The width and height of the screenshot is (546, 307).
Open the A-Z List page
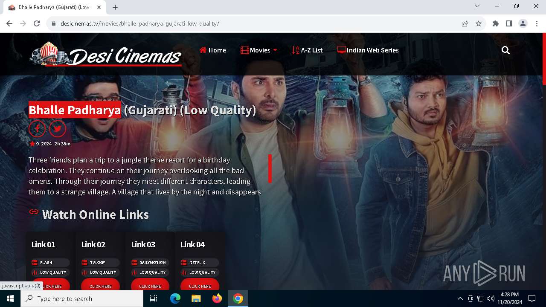[307, 50]
